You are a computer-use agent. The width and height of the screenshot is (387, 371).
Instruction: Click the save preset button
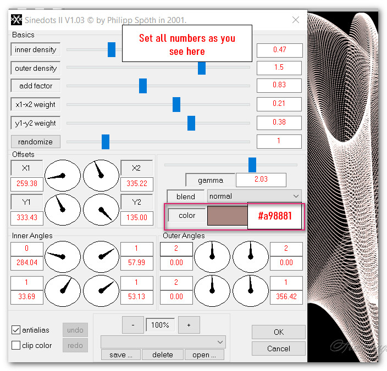pyautogui.click(x=120, y=355)
